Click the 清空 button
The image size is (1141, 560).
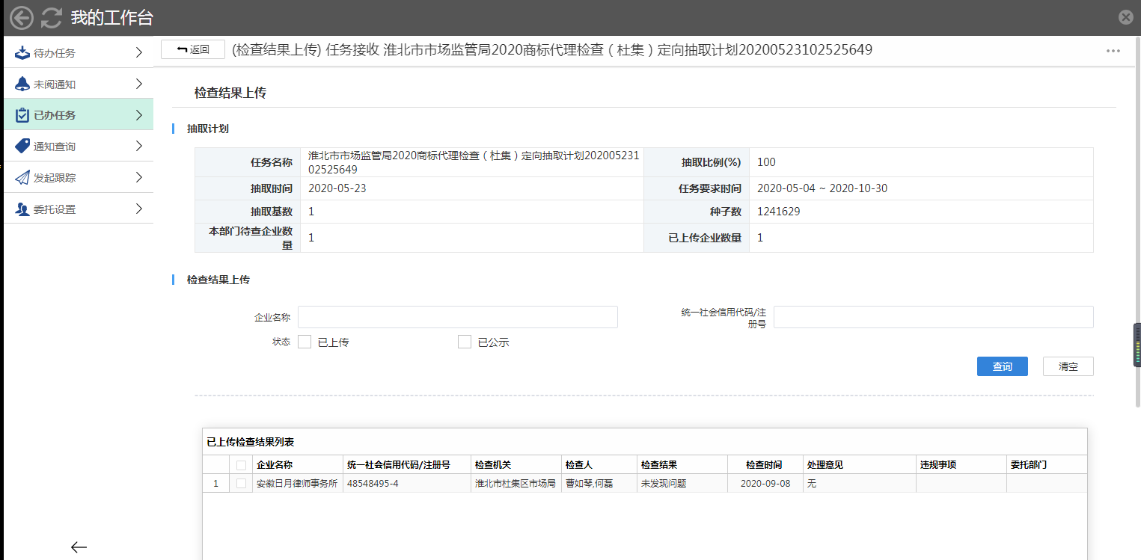coord(1068,366)
